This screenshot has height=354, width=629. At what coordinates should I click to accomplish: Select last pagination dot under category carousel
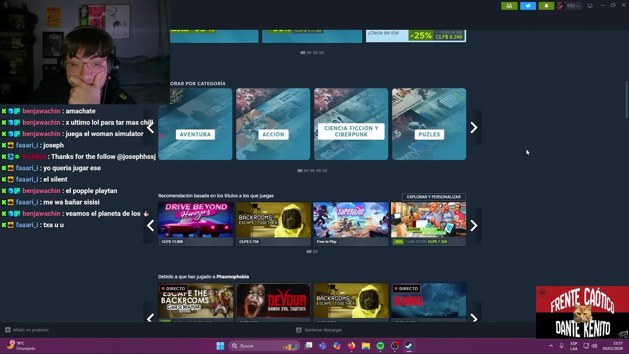click(x=325, y=171)
